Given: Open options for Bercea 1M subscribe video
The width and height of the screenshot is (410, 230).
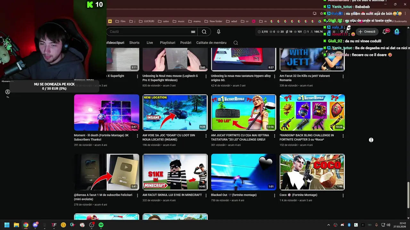Looking at the screenshot, I should (137, 195).
